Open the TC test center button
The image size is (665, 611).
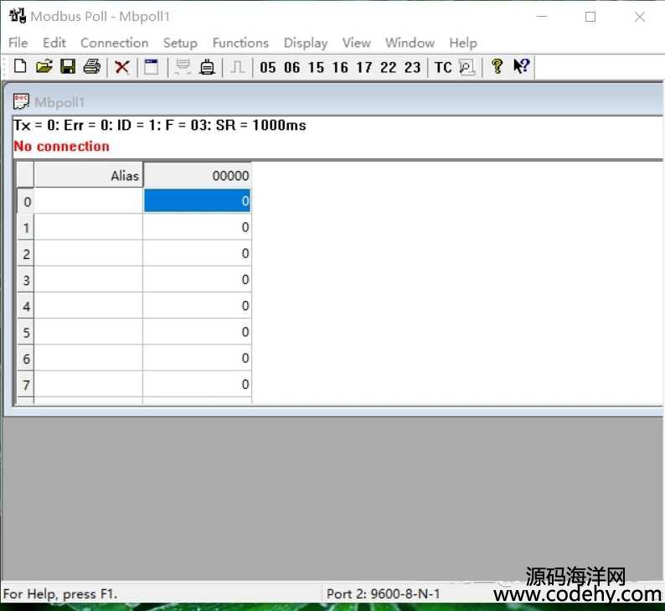443,67
